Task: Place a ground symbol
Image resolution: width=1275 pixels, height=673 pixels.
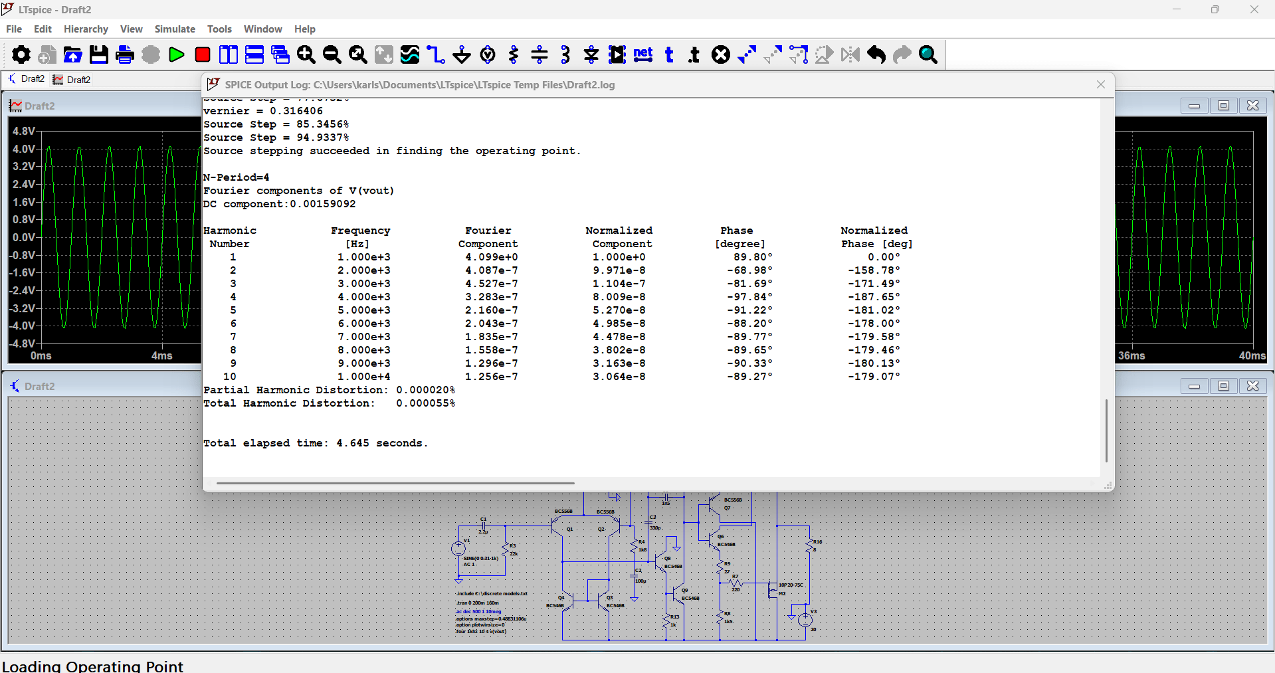Action: pos(461,54)
